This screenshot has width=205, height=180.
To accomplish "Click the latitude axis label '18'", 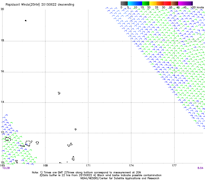I will (x=2, y=40).
